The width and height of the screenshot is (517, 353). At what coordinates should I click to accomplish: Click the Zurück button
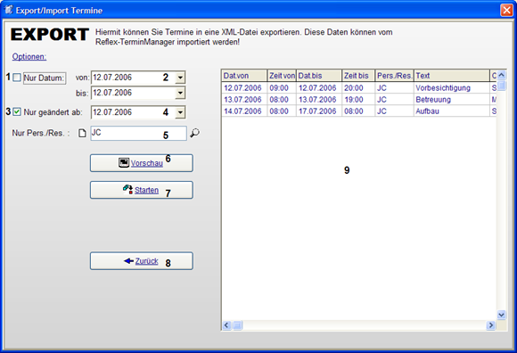pos(142,261)
